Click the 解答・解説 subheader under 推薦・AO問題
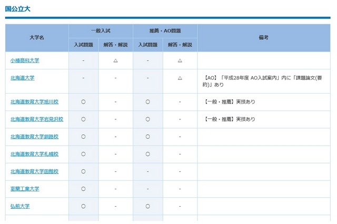337x224 pixels. point(180,45)
